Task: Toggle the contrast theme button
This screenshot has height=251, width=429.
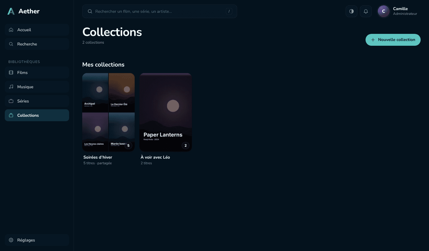Action: (x=352, y=11)
